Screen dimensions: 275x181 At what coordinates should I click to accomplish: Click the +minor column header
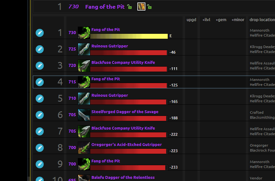coord(238,20)
